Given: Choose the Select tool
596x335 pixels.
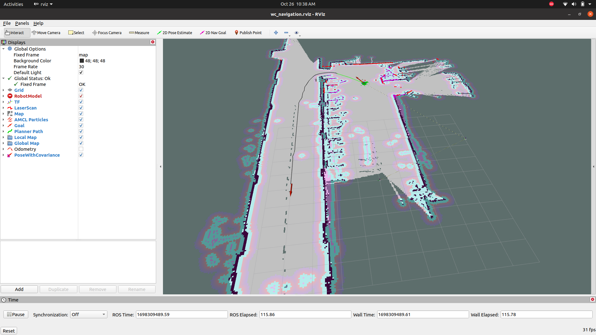Looking at the screenshot, I should pos(76,33).
